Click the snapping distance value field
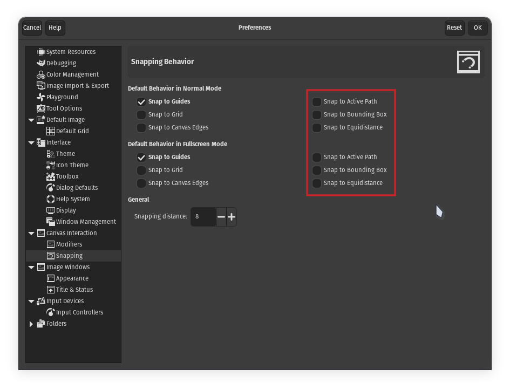510x390 pixels. pos(203,217)
